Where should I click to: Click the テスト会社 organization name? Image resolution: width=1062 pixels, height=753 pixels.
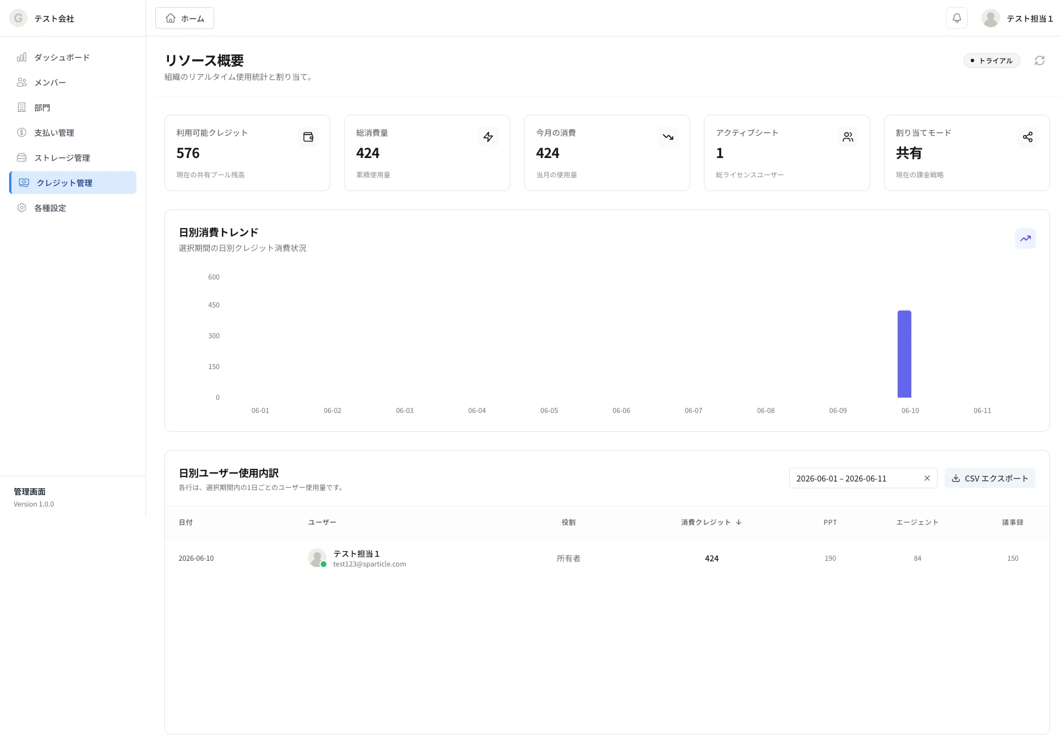tap(54, 19)
